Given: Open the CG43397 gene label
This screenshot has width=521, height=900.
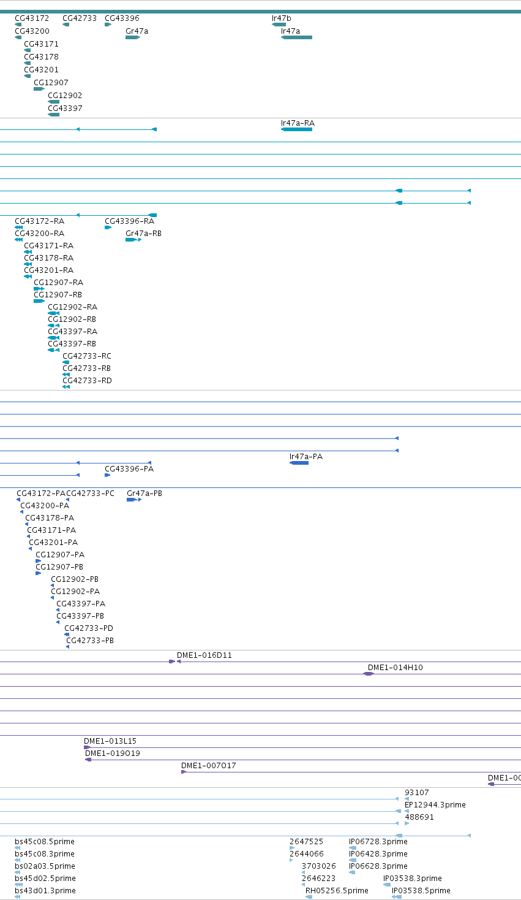Looking at the screenshot, I should point(65,109).
